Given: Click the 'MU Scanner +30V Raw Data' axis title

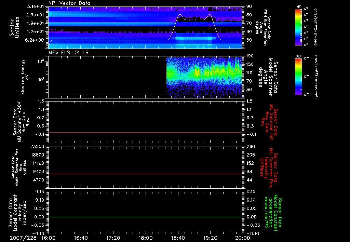Looking at the screenshot, I should (x=21, y=122).
